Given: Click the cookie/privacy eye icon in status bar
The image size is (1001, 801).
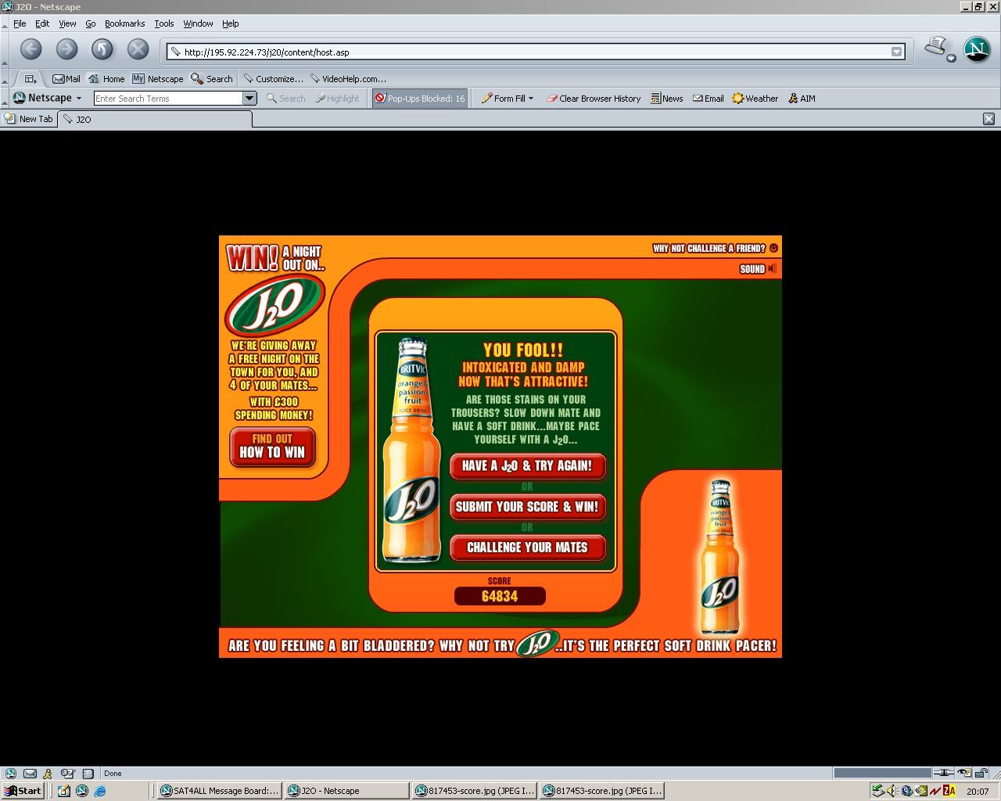Looking at the screenshot, I should [x=964, y=773].
